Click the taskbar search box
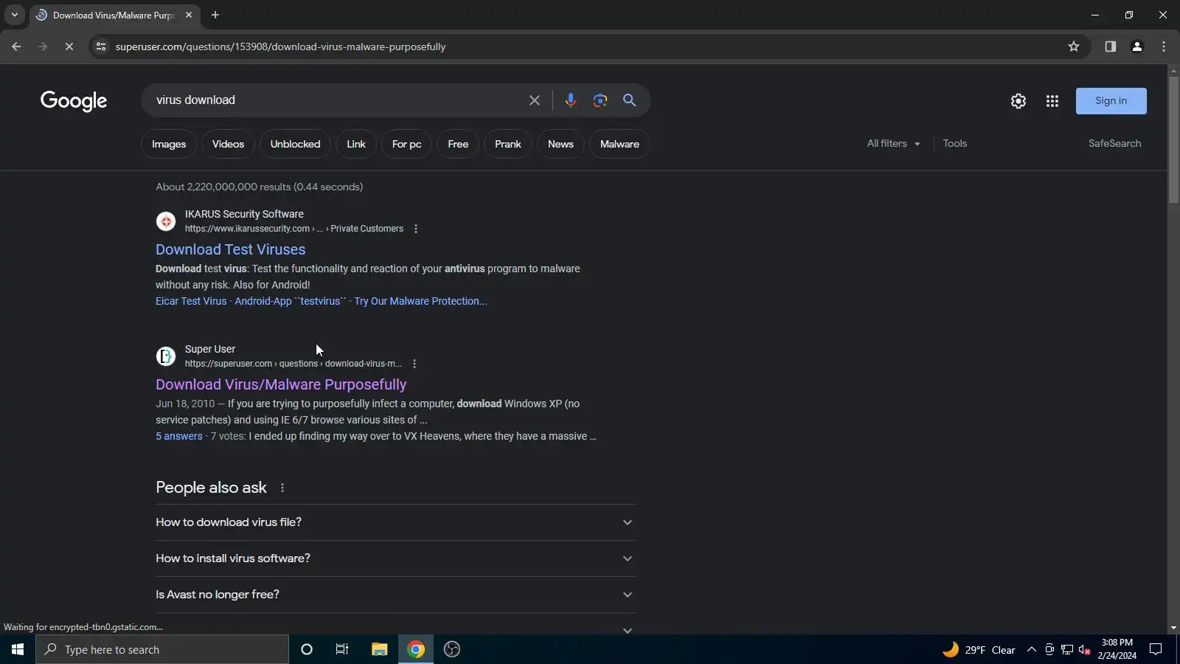Screen dimensions: 1180x664 click(162, 649)
